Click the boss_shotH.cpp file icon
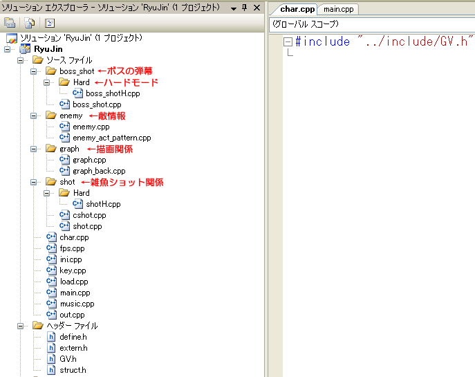 tap(77, 93)
